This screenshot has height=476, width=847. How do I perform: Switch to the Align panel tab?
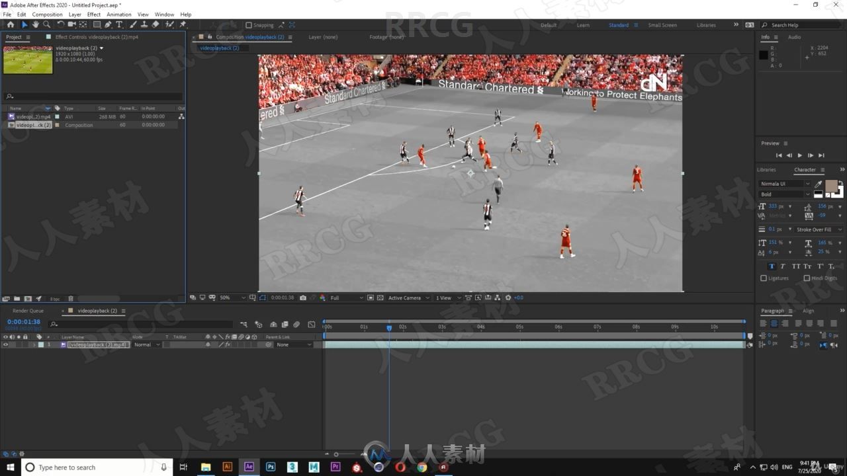click(808, 311)
